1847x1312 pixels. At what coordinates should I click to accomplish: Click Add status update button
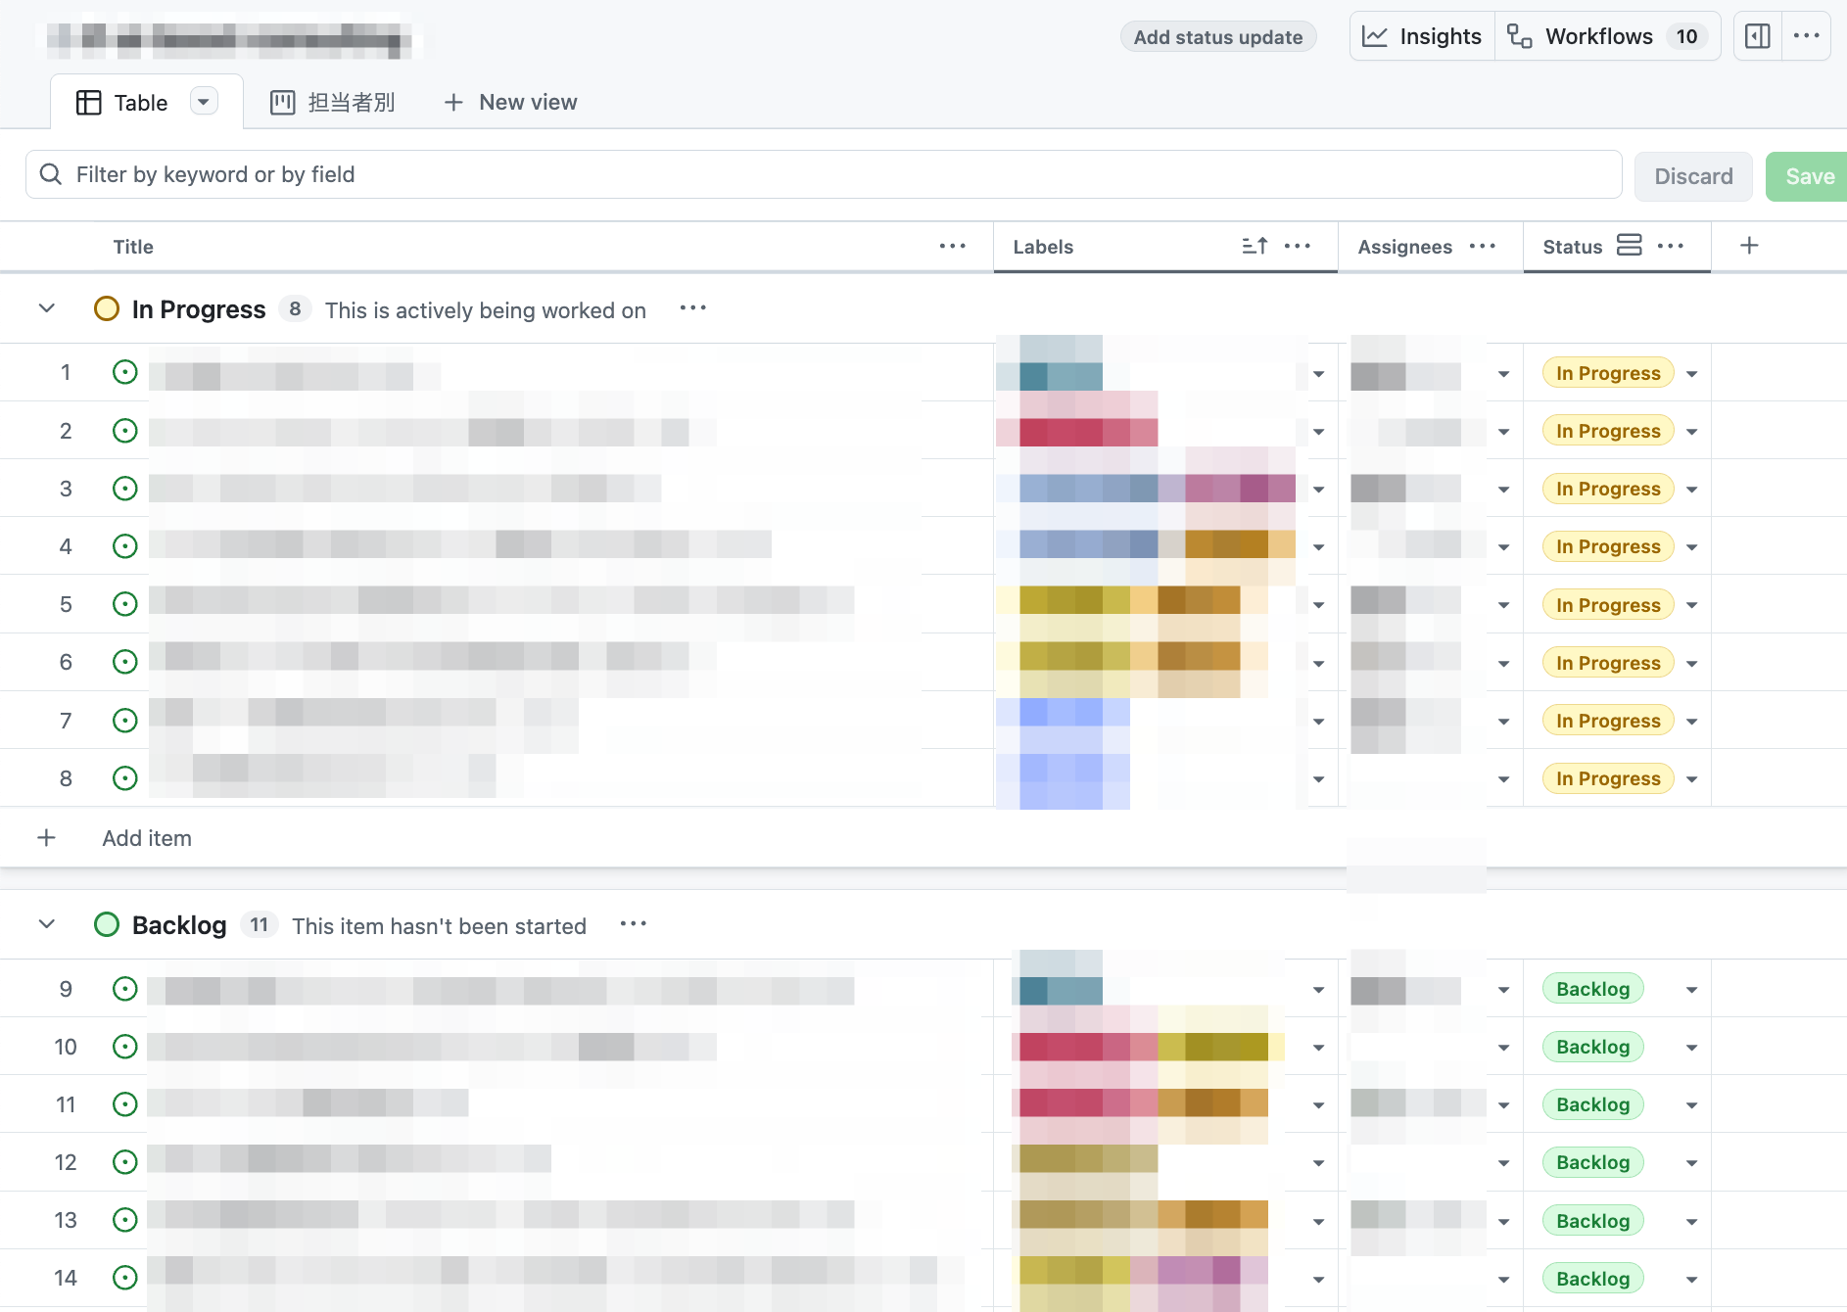[1217, 37]
